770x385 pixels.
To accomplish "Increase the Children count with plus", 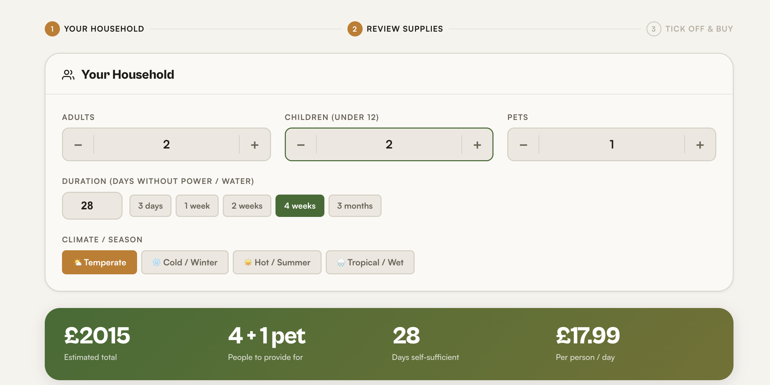I will pyautogui.click(x=477, y=145).
